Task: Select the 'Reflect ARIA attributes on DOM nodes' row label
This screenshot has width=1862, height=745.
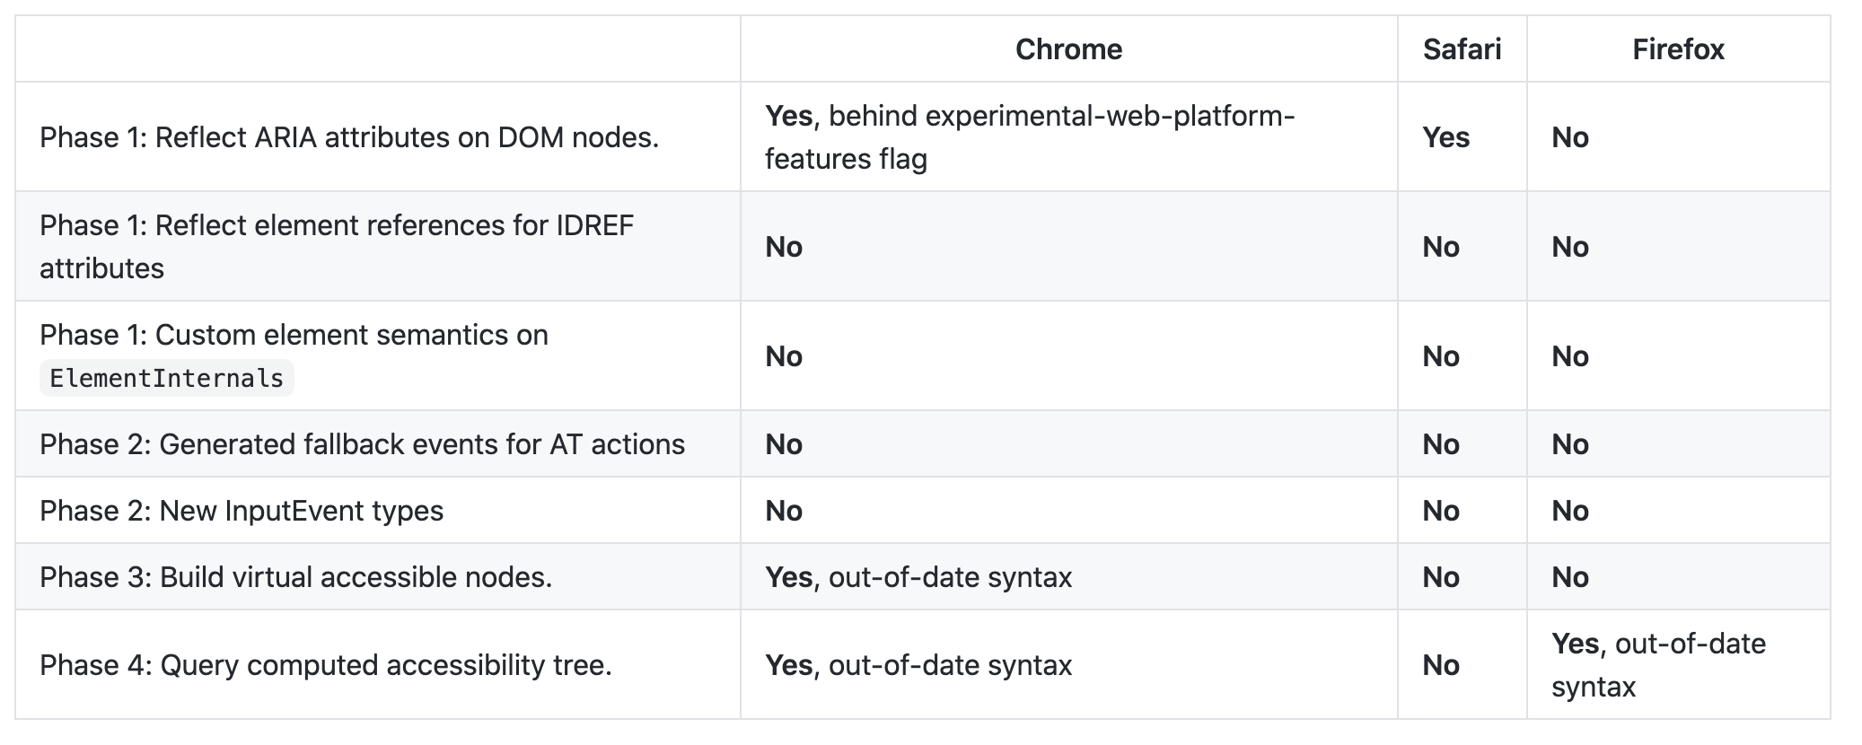Action: pyautogui.click(x=349, y=137)
